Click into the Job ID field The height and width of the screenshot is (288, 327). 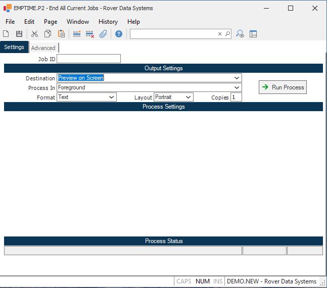tap(89, 59)
